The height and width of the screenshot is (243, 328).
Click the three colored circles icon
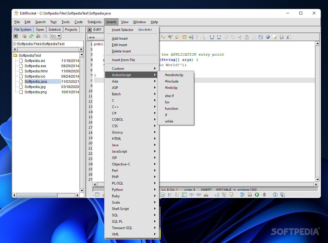click(x=206, y=195)
